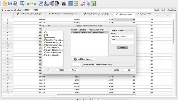Click cell value -.97833 in row 21

pyautogui.click(x=97, y=80)
